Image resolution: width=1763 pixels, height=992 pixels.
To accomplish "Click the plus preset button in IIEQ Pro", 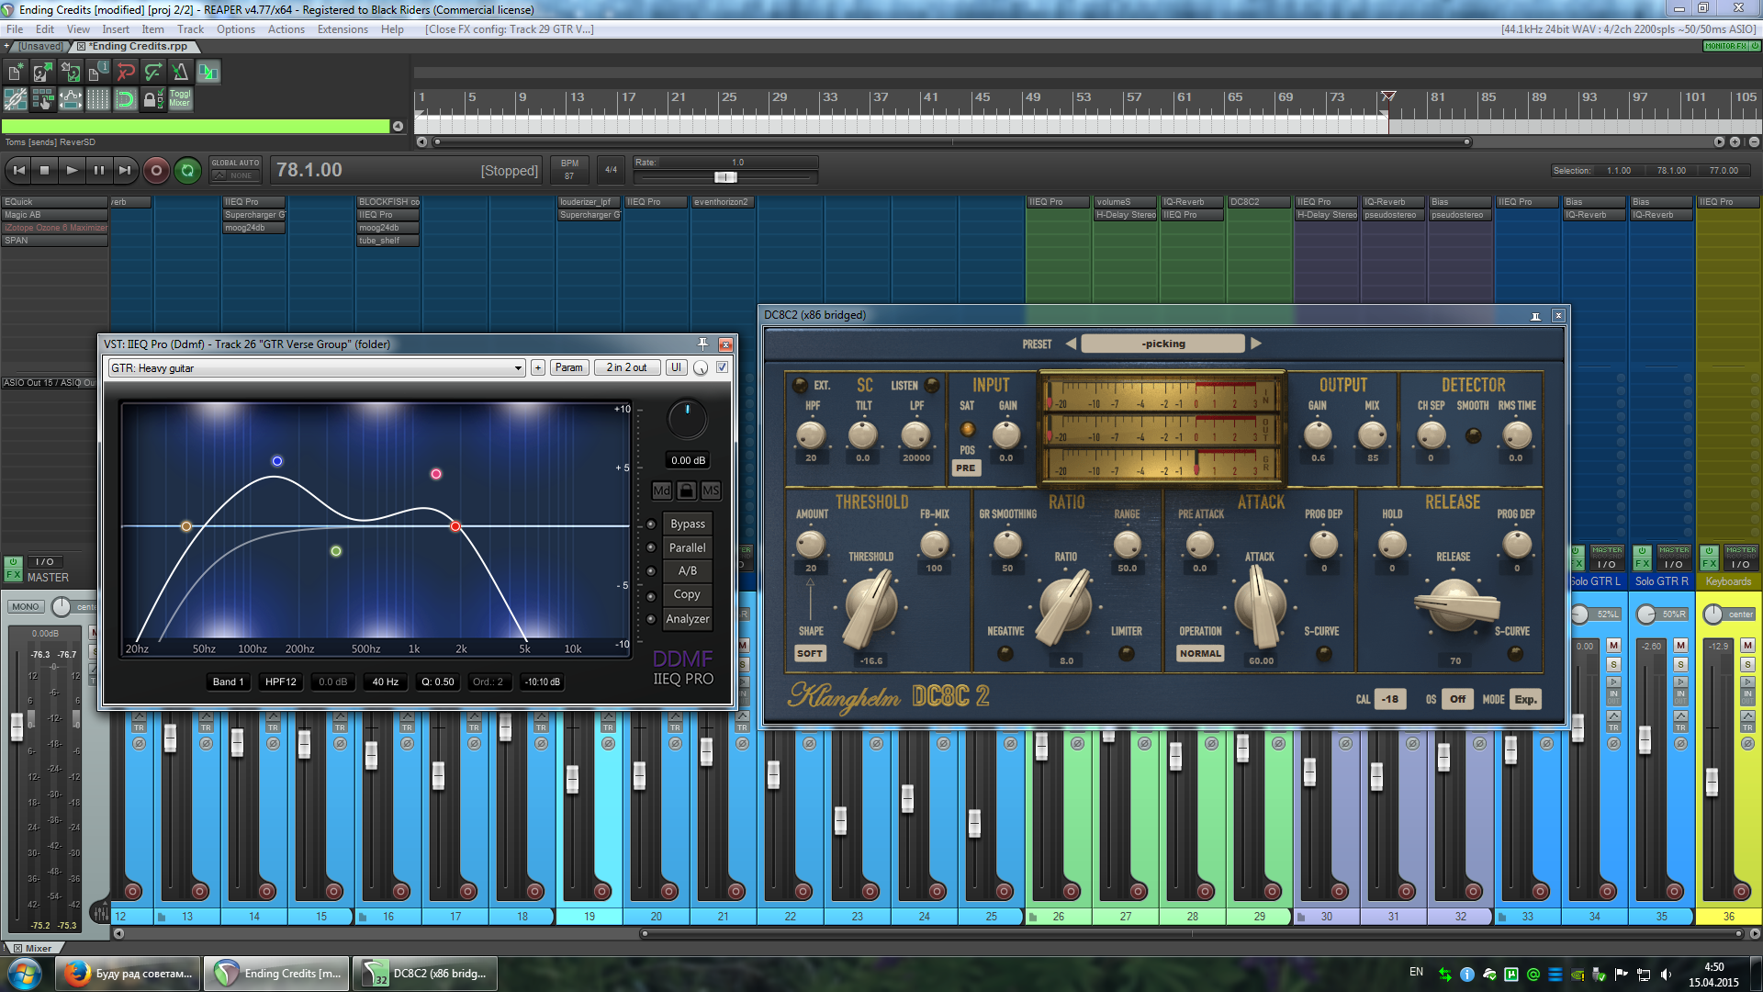I will tap(538, 367).
